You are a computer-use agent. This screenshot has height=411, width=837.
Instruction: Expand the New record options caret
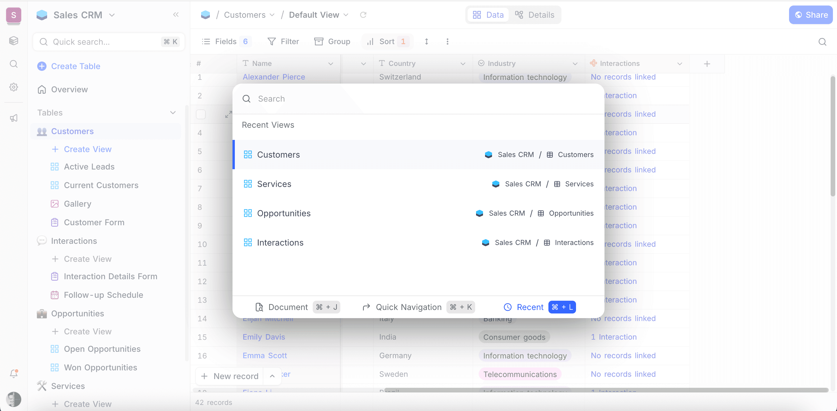pos(272,376)
